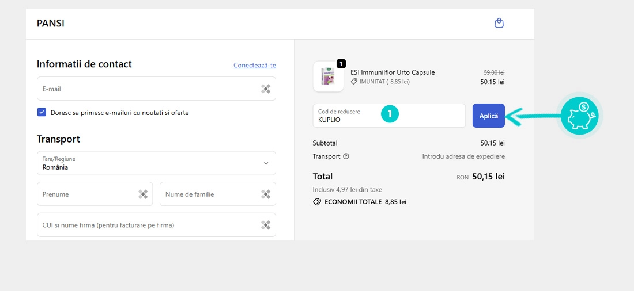This screenshot has height=291, width=634.
Task: Click autofill icon in Nume de familie field
Action: tap(266, 194)
